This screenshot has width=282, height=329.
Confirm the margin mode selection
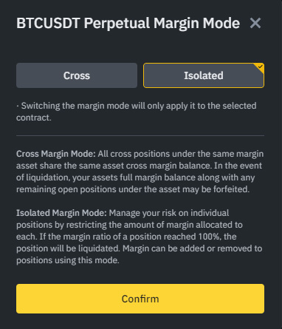pyautogui.click(x=140, y=299)
